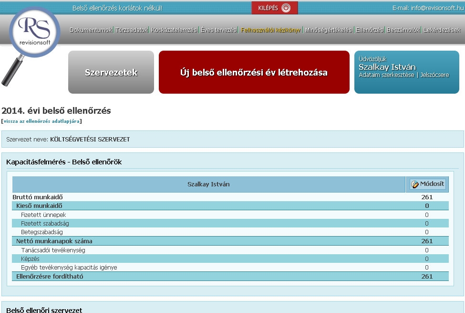Log out with the KILÉPÉS button

pyautogui.click(x=275, y=8)
